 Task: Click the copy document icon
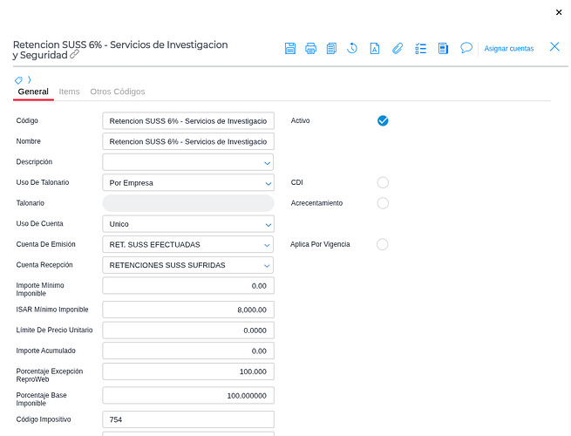[x=331, y=48]
